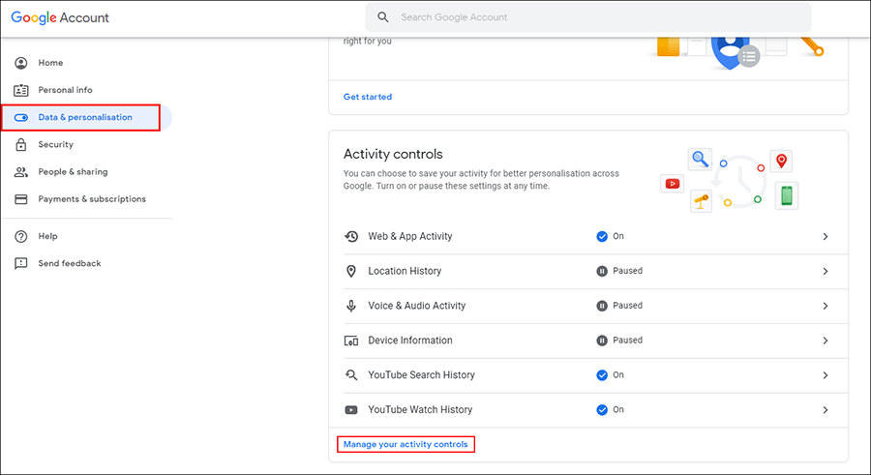The height and width of the screenshot is (475, 871).
Task: Click the search magnifier icon
Action: click(x=382, y=17)
